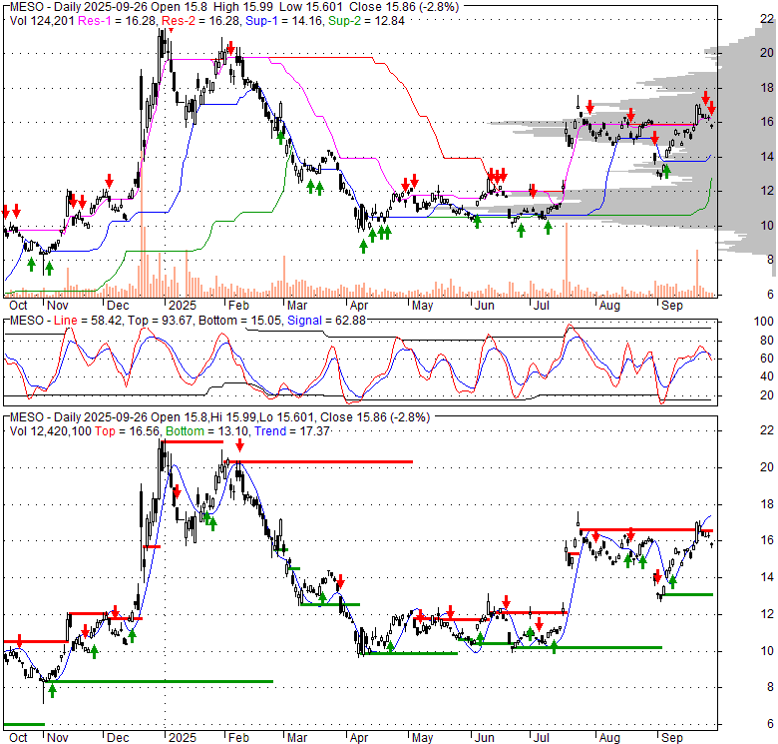The height and width of the screenshot is (744, 778).
Task: Click price 22 on top chart scale
Action: point(767,18)
